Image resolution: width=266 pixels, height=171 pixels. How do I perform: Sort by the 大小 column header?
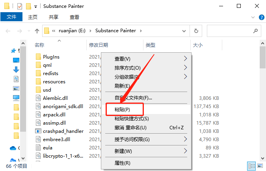tap(198, 45)
